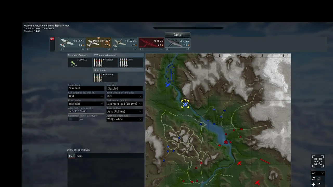The width and height of the screenshot is (333, 187).
Task: Select Stealth belt for 20 mm gun
Action: 105,77
